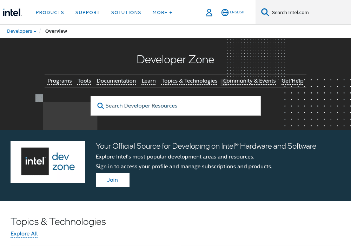Open the PRODUCTS menu
This screenshot has width=351, height=246.
(x=50, y=13)
